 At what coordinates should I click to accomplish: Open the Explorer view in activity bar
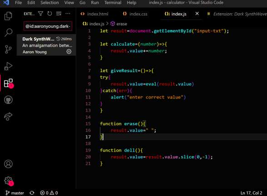(x=8, y=16)
